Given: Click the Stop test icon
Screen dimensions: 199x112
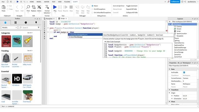Looking at the screenshot, I should (71, 7).
